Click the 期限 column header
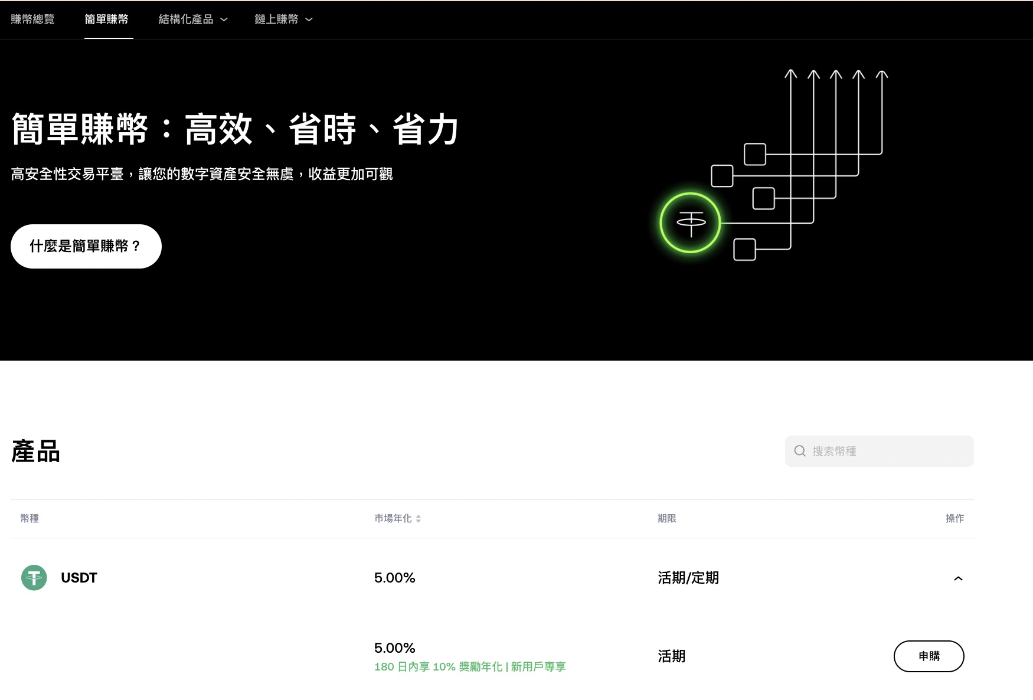This screenshot has width=1033, height=700. [667, 519]
